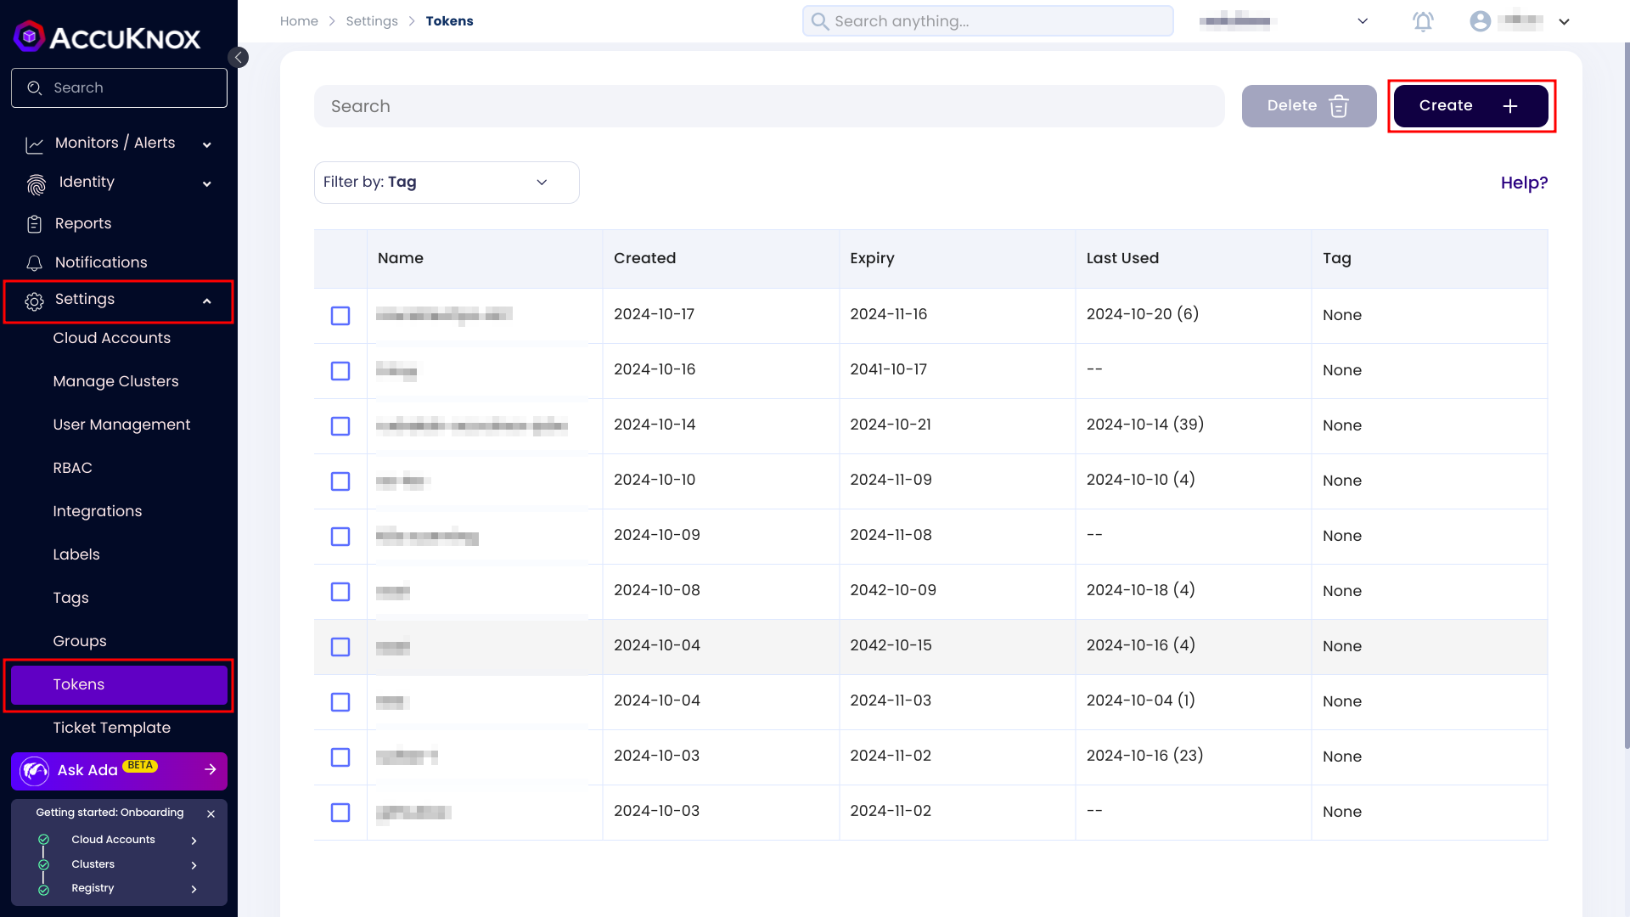Viewport: 1630px width, 917px height.
Task: Select the Monitors / Alerts chart icon
Action: (34, 143)
